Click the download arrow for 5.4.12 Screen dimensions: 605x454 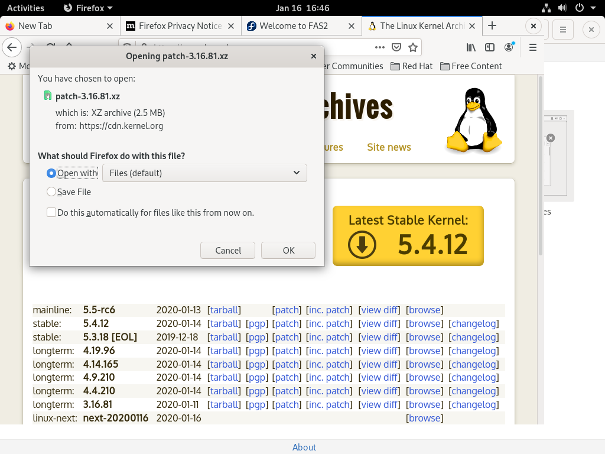click(362, 244)
